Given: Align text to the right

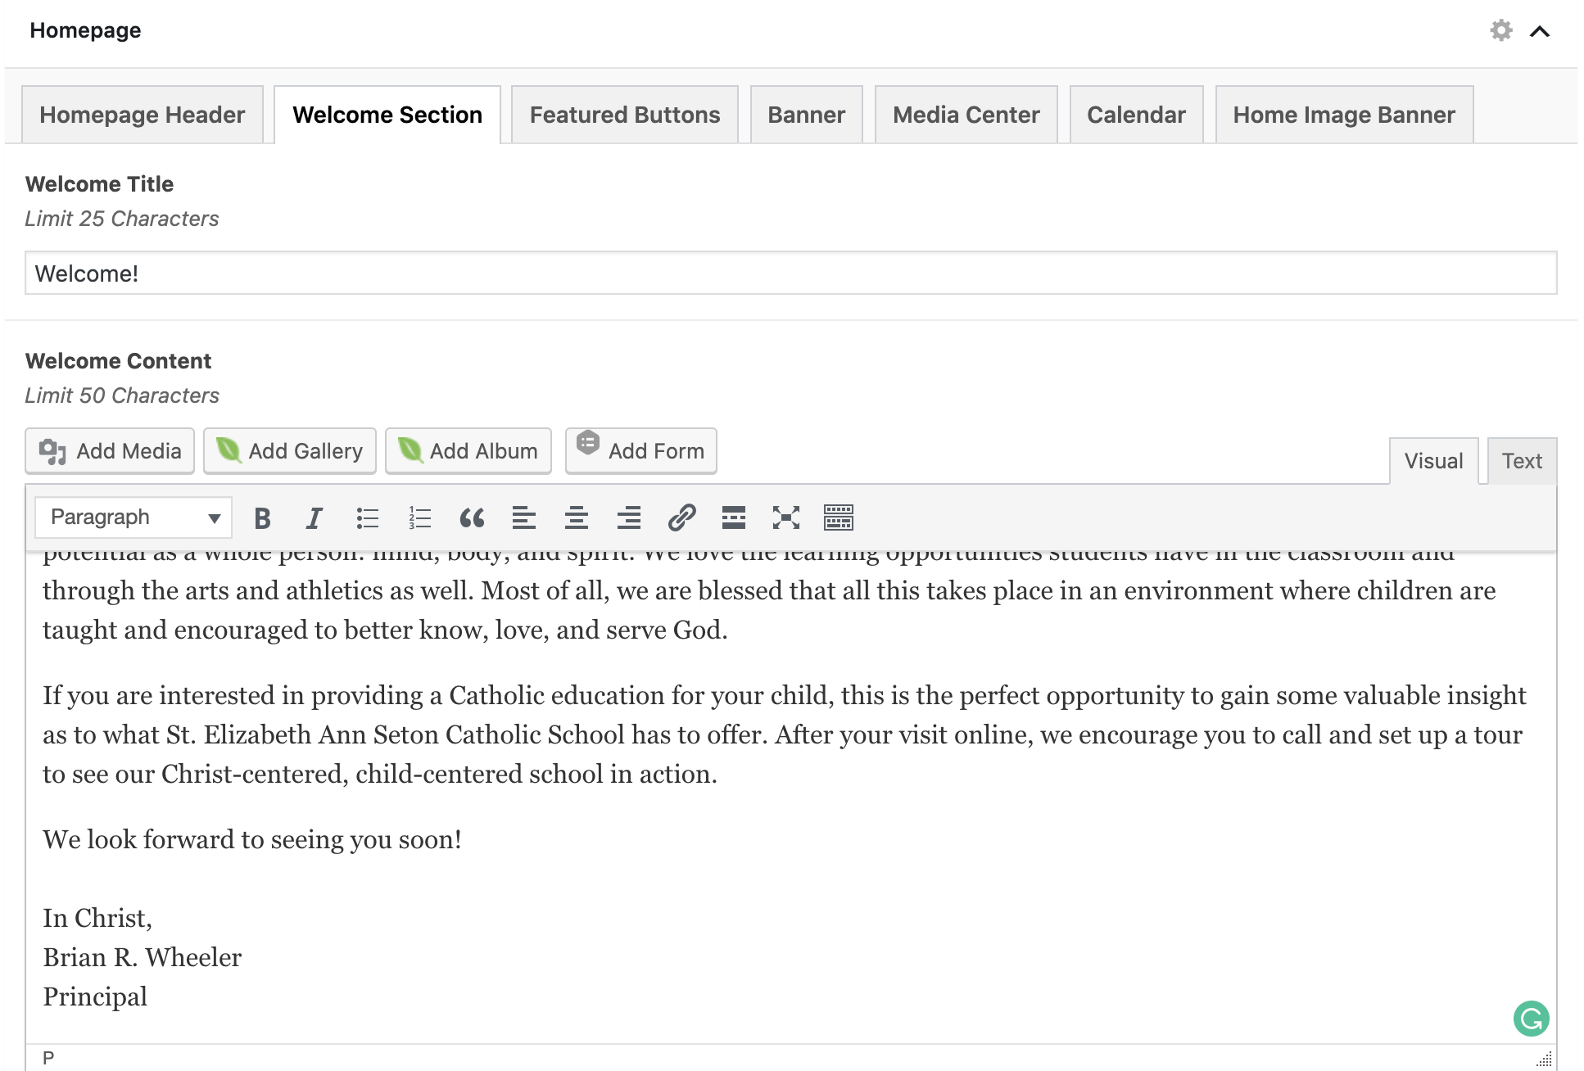Looking at the screenshot, I should tap(629, 517).
